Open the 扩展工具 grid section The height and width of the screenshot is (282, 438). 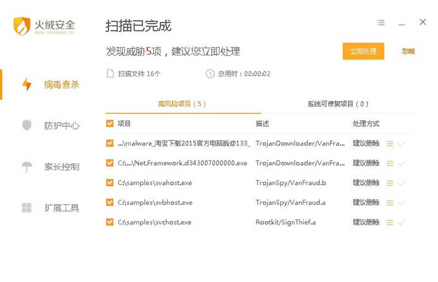click(x=61, y=208)
